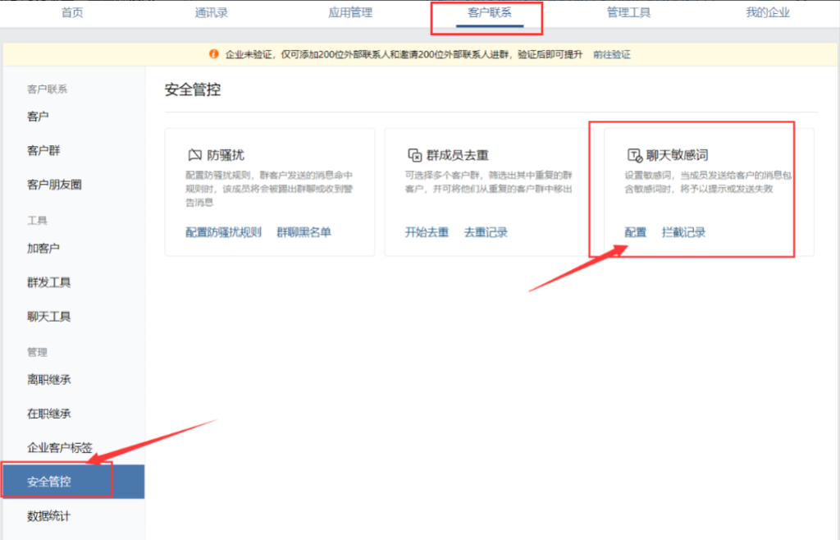The width and height of the screenshot is (840, 540).
Task: Open 应用管理 tab
Action: tap(350, 12)
